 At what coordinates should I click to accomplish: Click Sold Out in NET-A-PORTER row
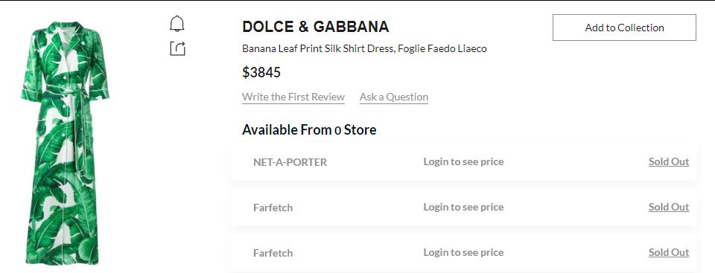[669, 162]
